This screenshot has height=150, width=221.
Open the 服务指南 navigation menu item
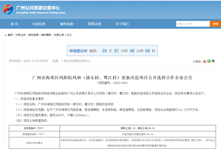[x=67, y=24]
